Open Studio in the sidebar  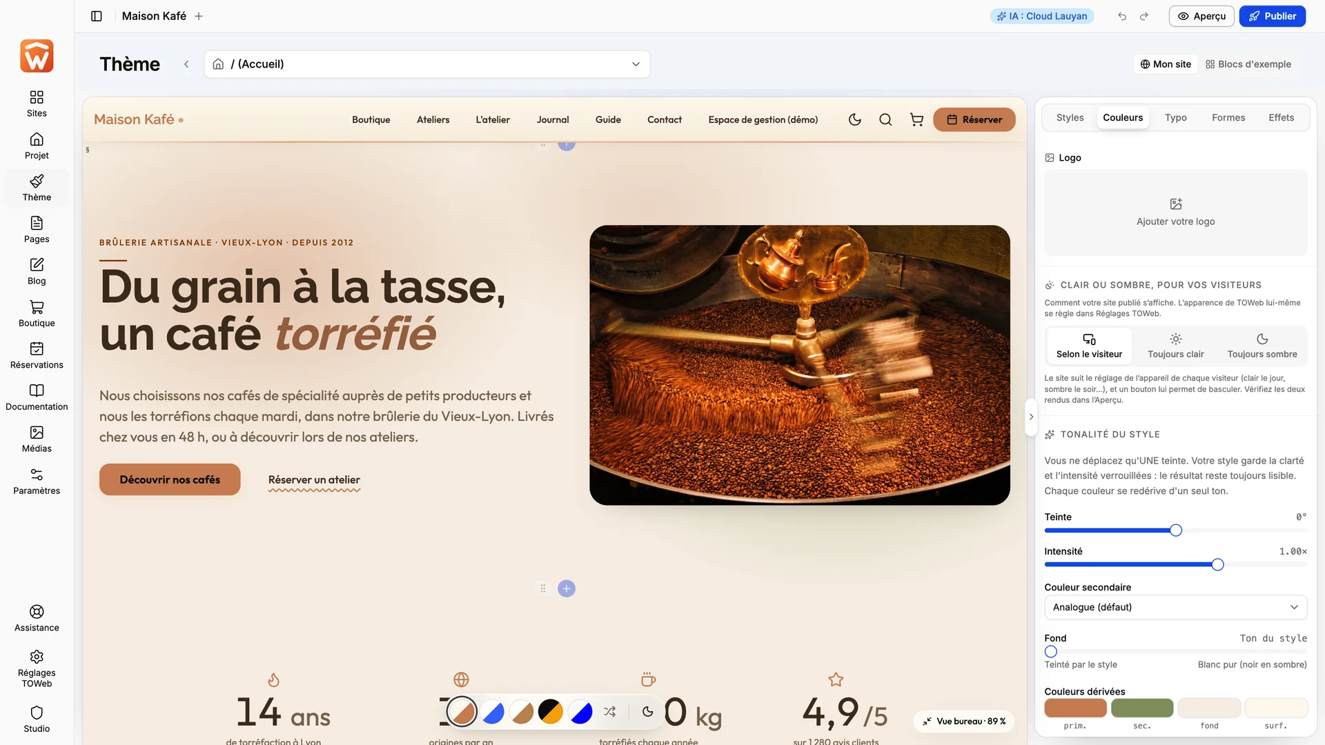point(37,719)
